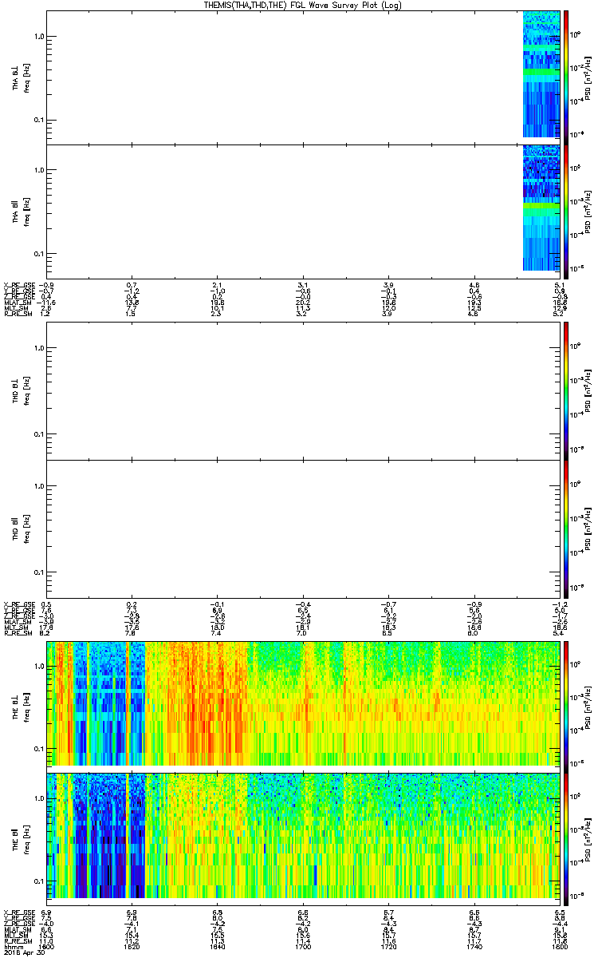Viewport: 598px width, 958px height.
Task: Click the 1.0 frequency tick on THA B-perpendicular axis
Action: (x=37, y=37)
